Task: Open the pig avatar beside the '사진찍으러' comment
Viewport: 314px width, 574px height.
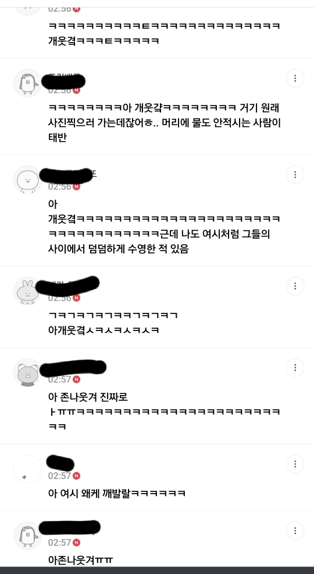Action: 28,83
